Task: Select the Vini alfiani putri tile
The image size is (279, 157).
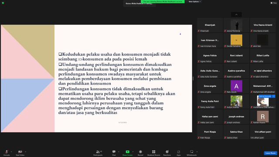Action: click(x=263, y=132)
